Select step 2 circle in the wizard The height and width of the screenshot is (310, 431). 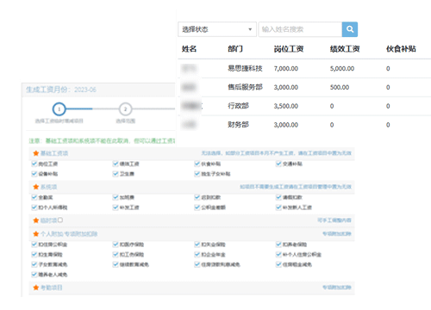[x=125, y=109]
